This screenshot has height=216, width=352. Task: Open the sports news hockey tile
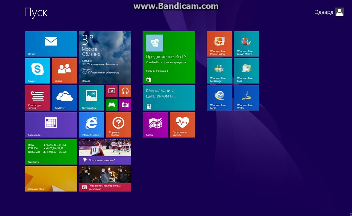click(105, 152)
